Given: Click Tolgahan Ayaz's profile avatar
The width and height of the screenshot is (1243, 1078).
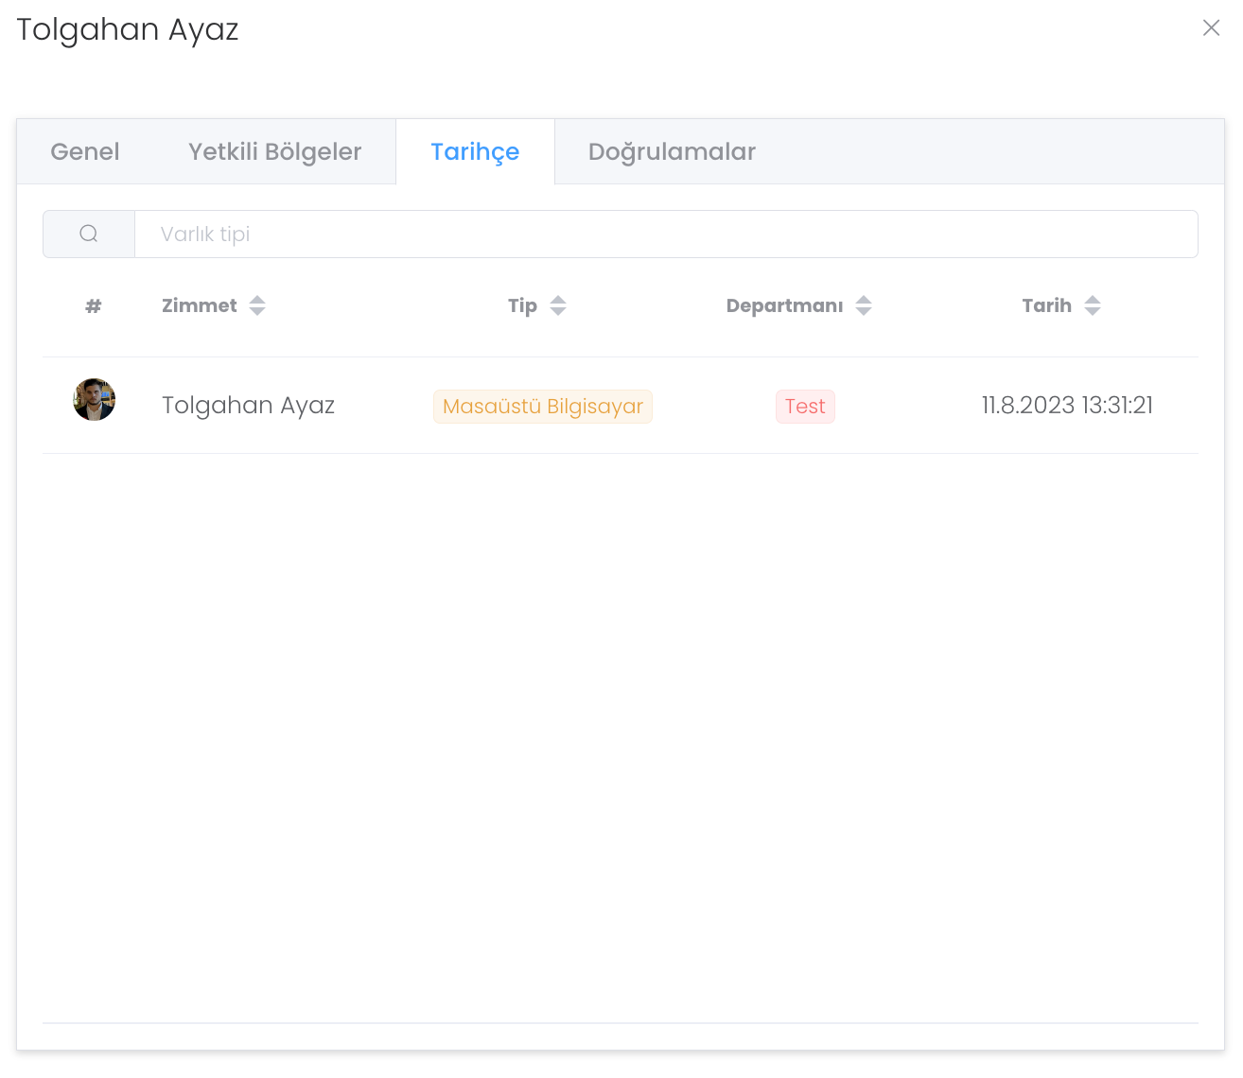Looking at the screenshot, I should coord(94,400).
